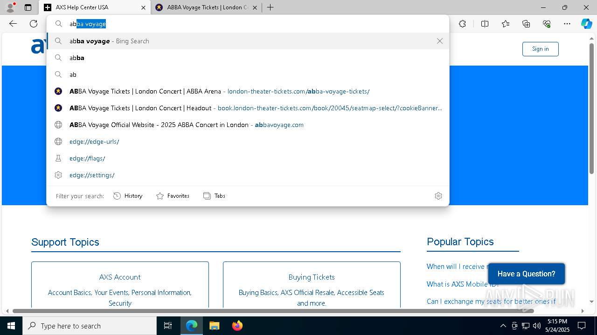Open the edge://edge-urls/ suggestion
The image size is (597, 335).
click(248, 141)
